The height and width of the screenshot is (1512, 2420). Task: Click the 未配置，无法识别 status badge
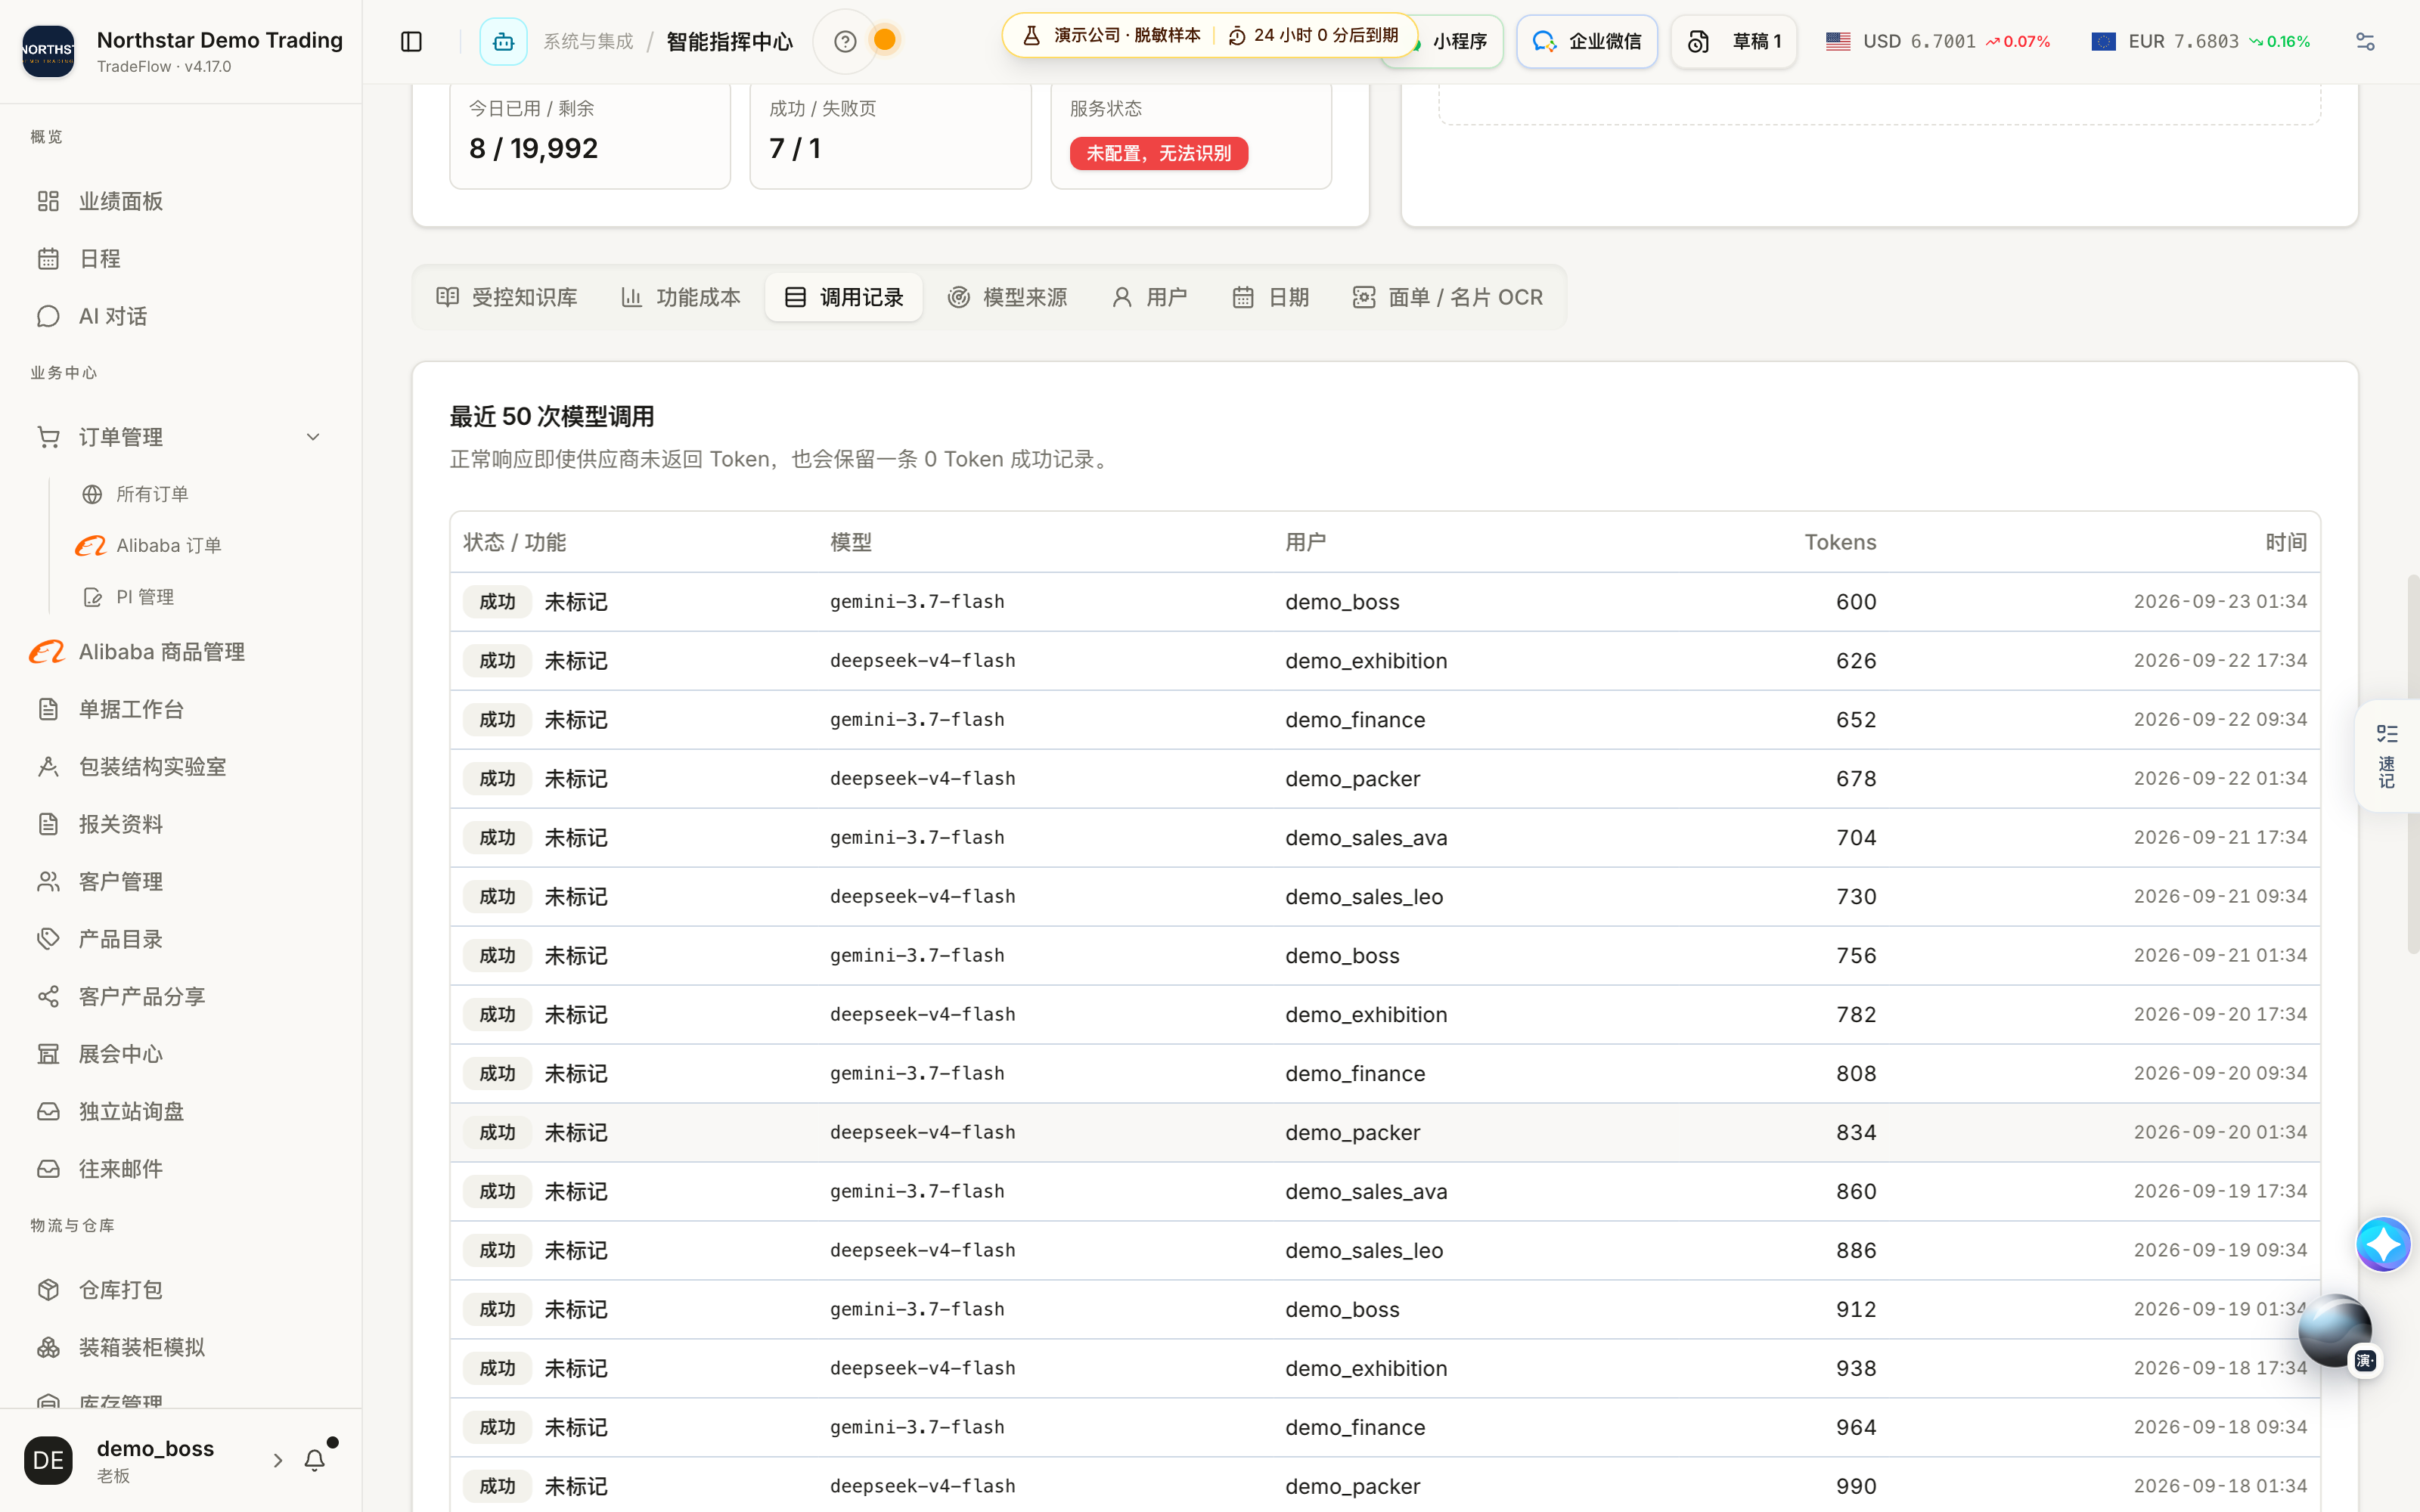[1159, 153]
